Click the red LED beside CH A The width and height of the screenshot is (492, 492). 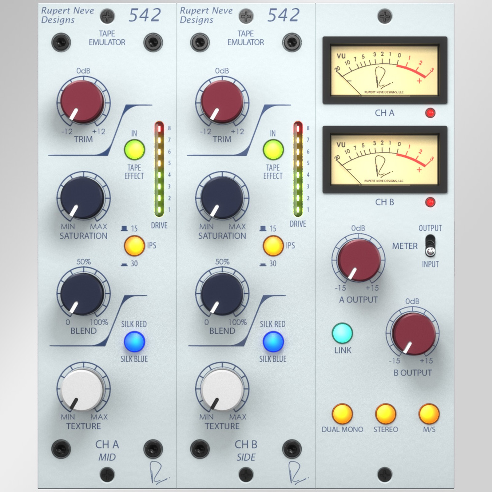pyautogui.click(x=430, y=113)
